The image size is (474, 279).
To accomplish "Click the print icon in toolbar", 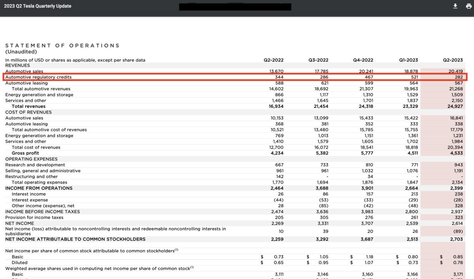I will 469,6.
